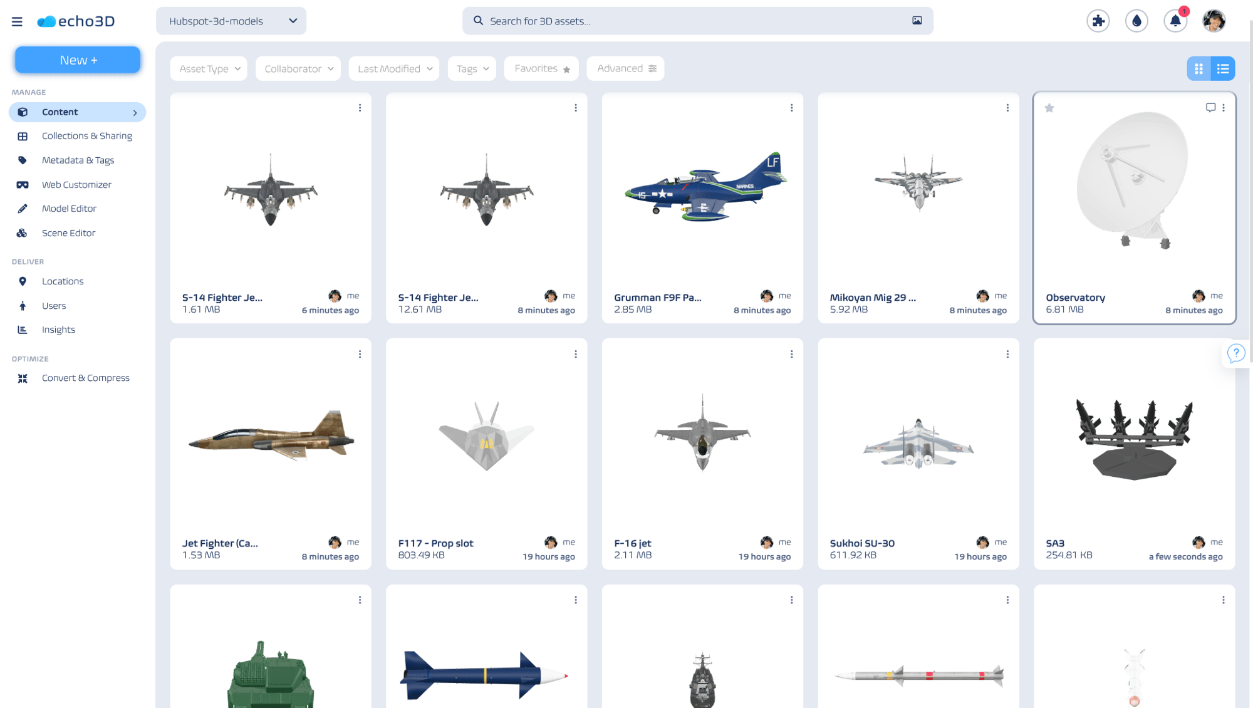The width and height of the screenshot is (1253, 708).
Task: Open options for F-16 jet card
Action: click(792, 354)
